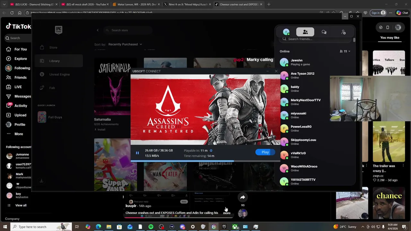The image size is (411, 231).
Task: Open the Epic Games taskbar icon
Action: click(224, 227)
